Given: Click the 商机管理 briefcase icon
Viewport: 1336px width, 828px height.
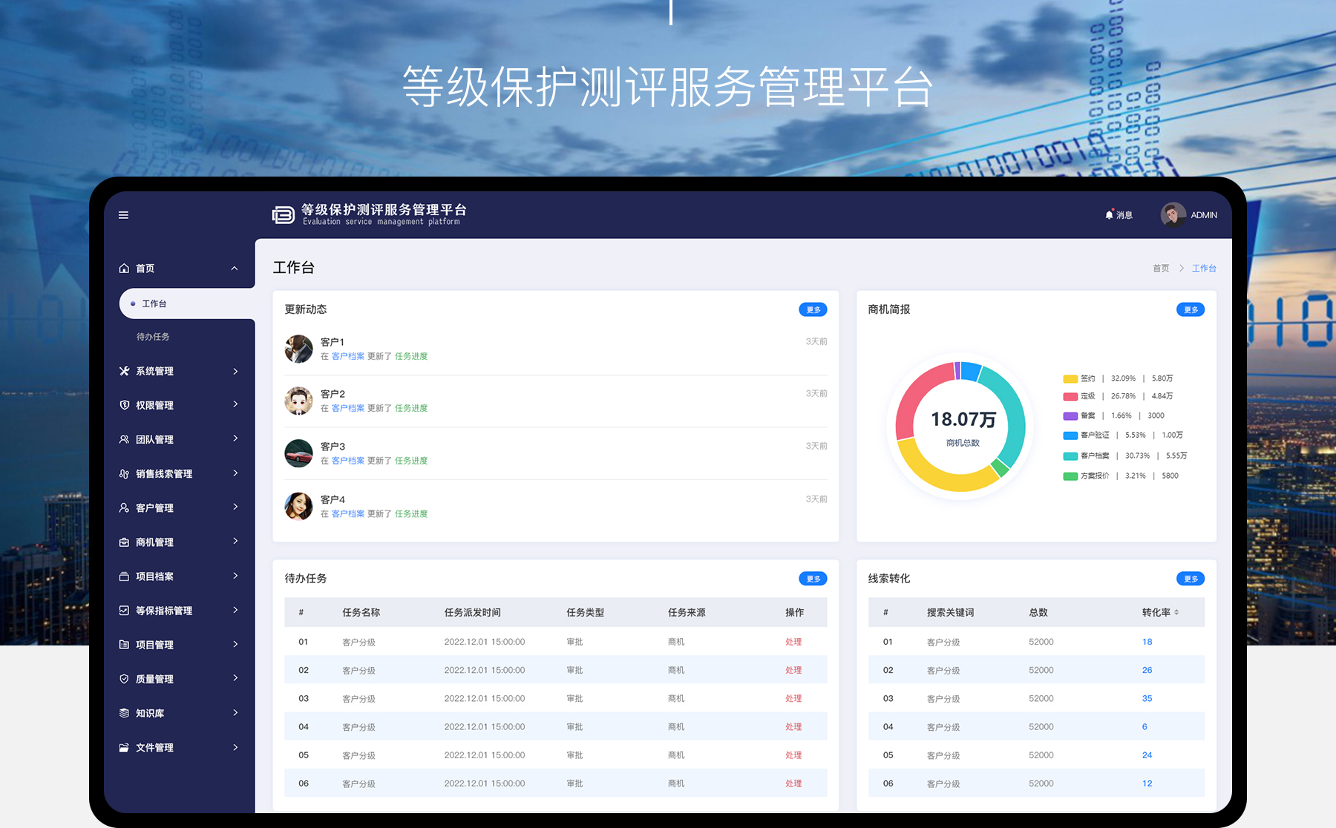Looking at the screenshot, I should (124, 542).
